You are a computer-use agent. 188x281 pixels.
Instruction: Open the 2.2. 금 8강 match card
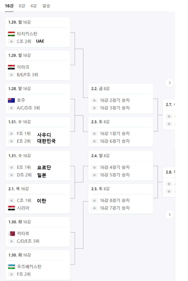[120, 98]
